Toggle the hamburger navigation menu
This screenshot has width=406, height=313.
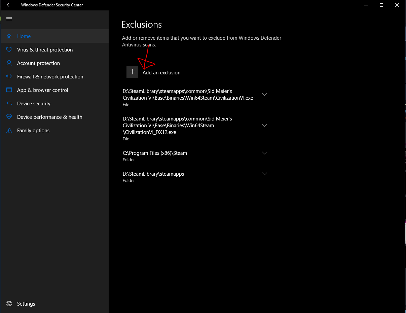[x=9, y=19]
